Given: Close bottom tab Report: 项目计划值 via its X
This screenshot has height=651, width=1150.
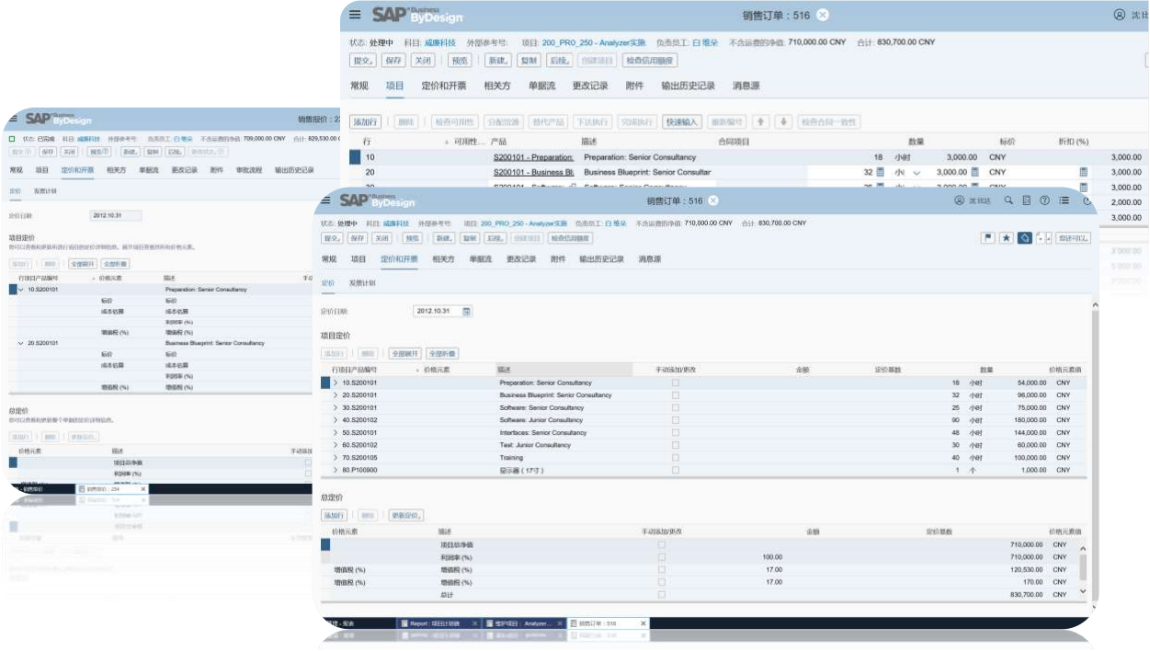Looking at the screenshot, I should click(475, 623).
